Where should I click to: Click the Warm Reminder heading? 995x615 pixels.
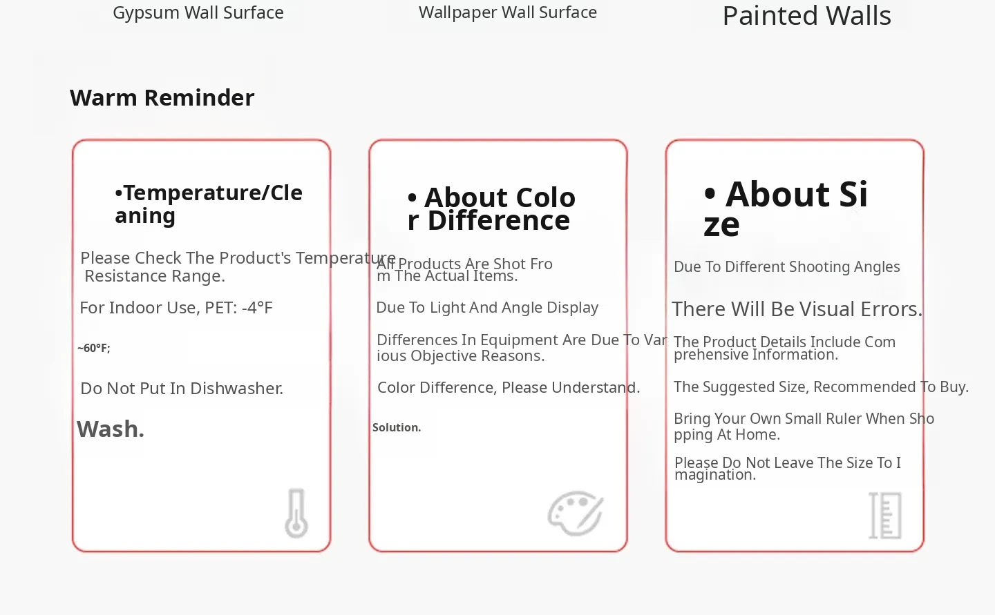tap(162, 98)
